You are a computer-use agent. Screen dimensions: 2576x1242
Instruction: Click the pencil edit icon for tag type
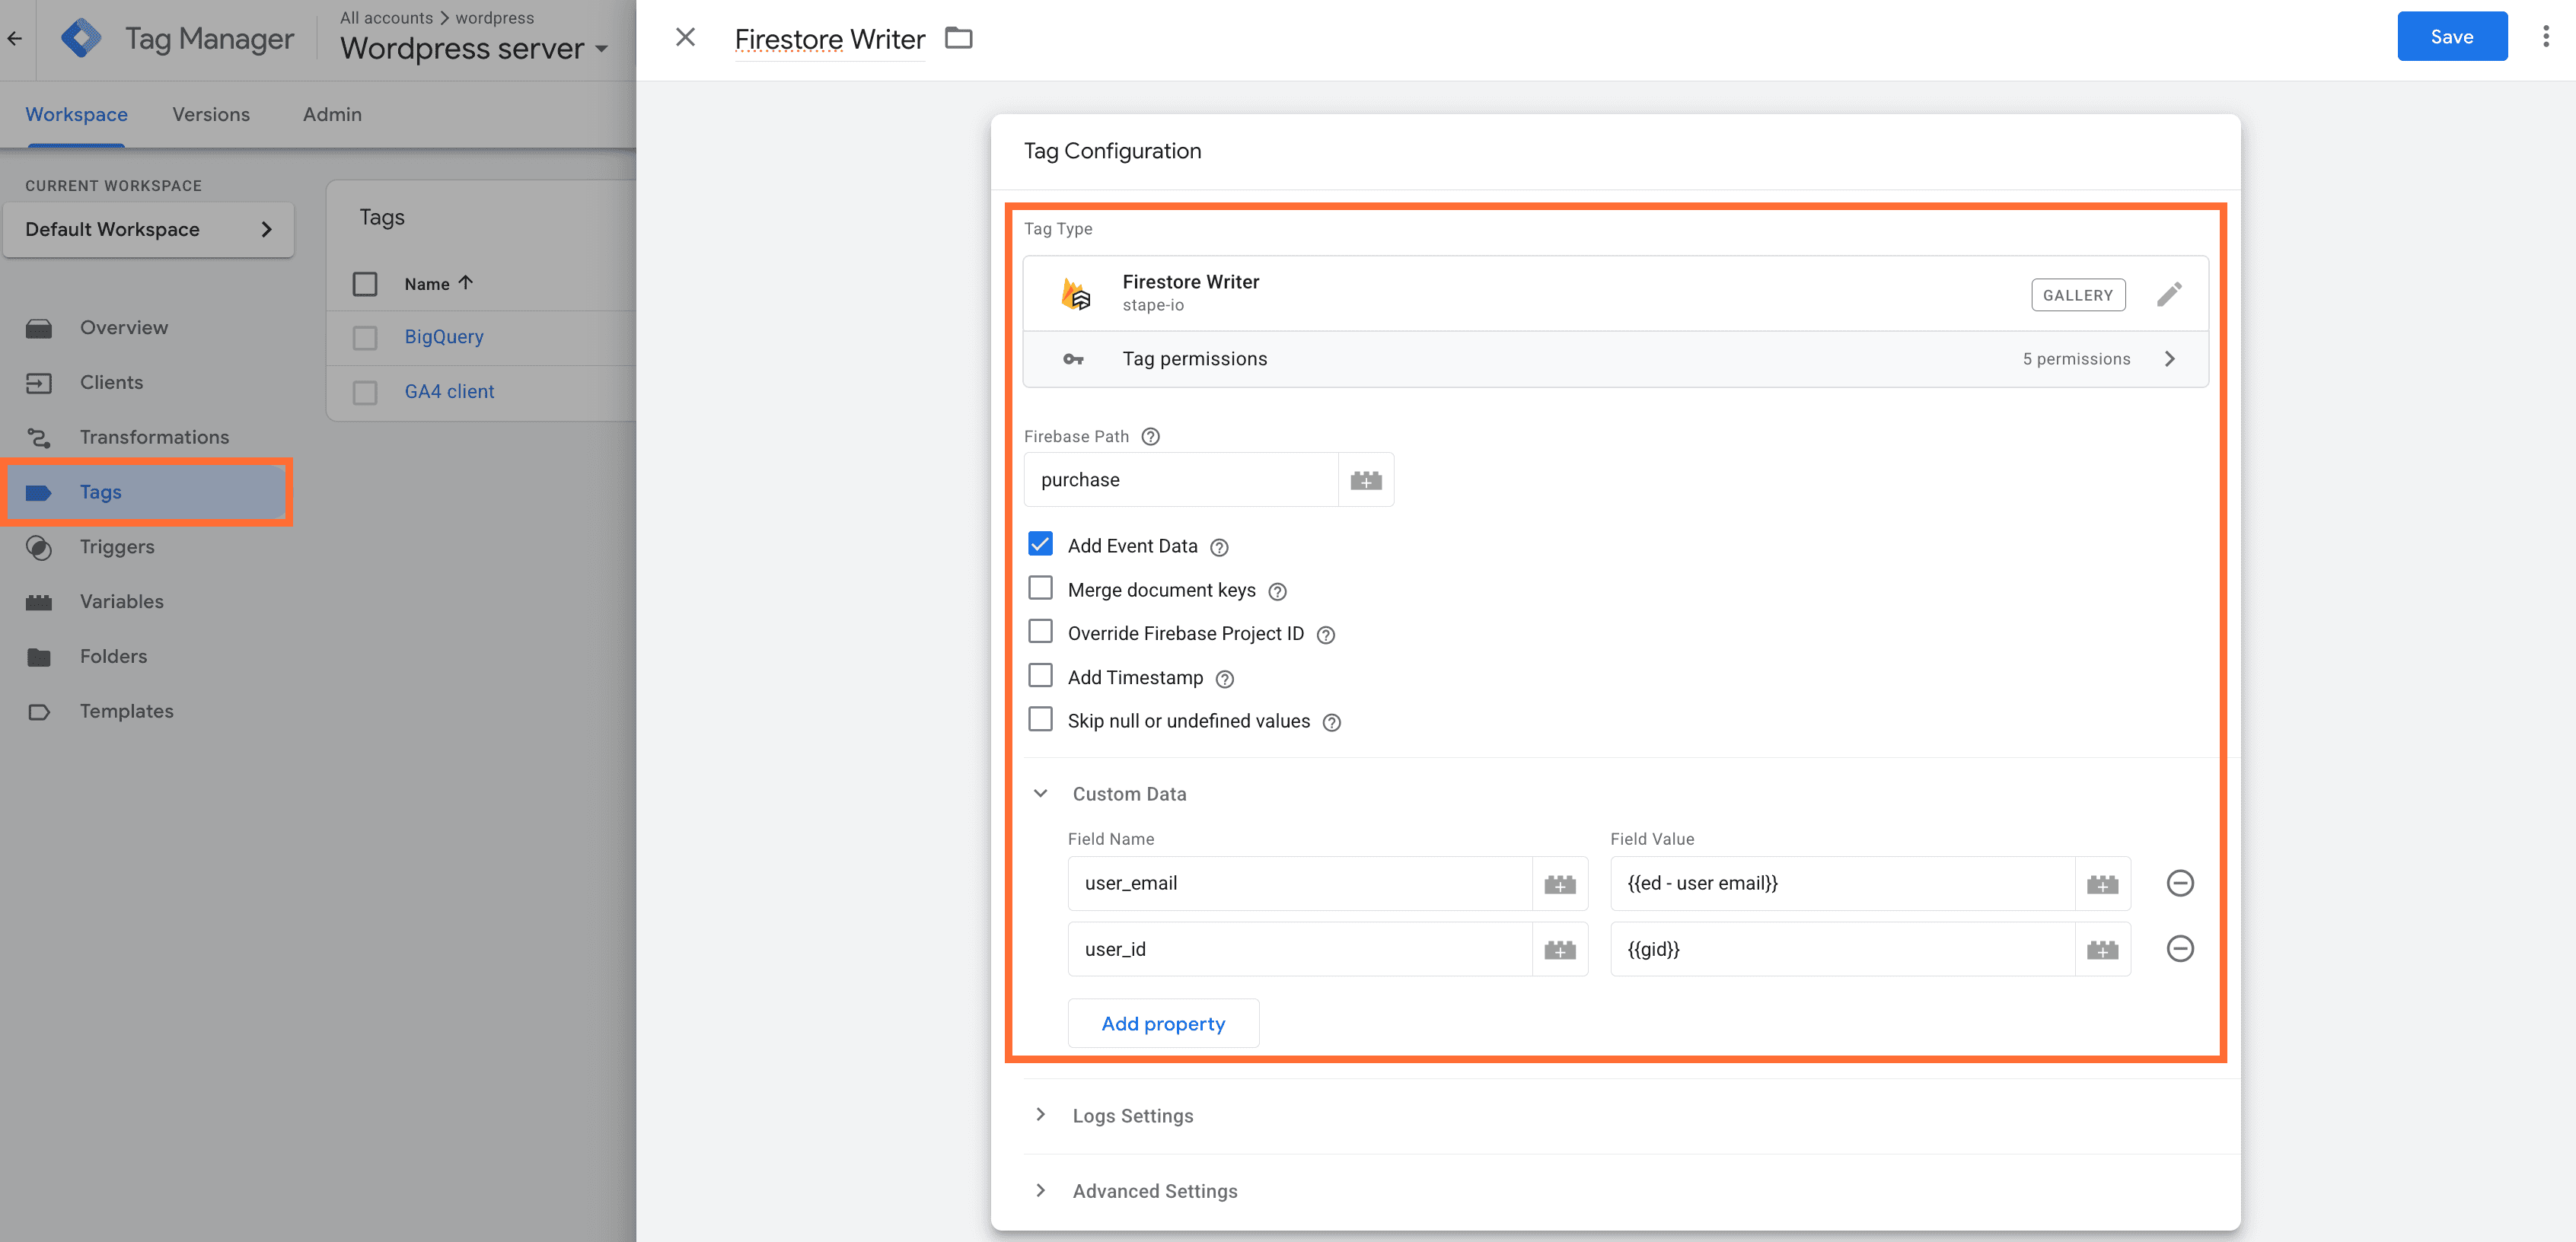[2168, 295]
